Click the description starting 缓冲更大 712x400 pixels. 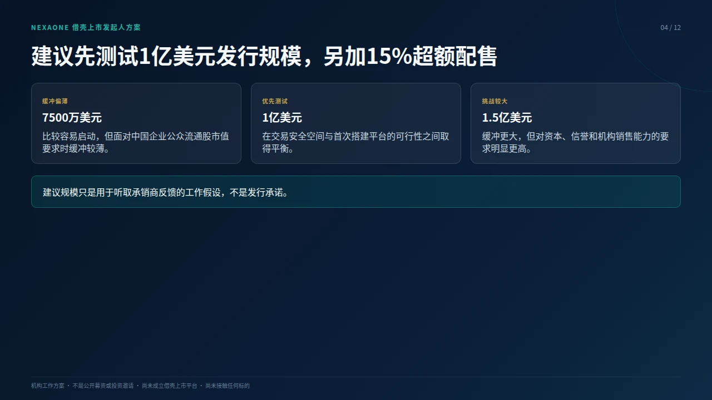click(x=575, y=143)
